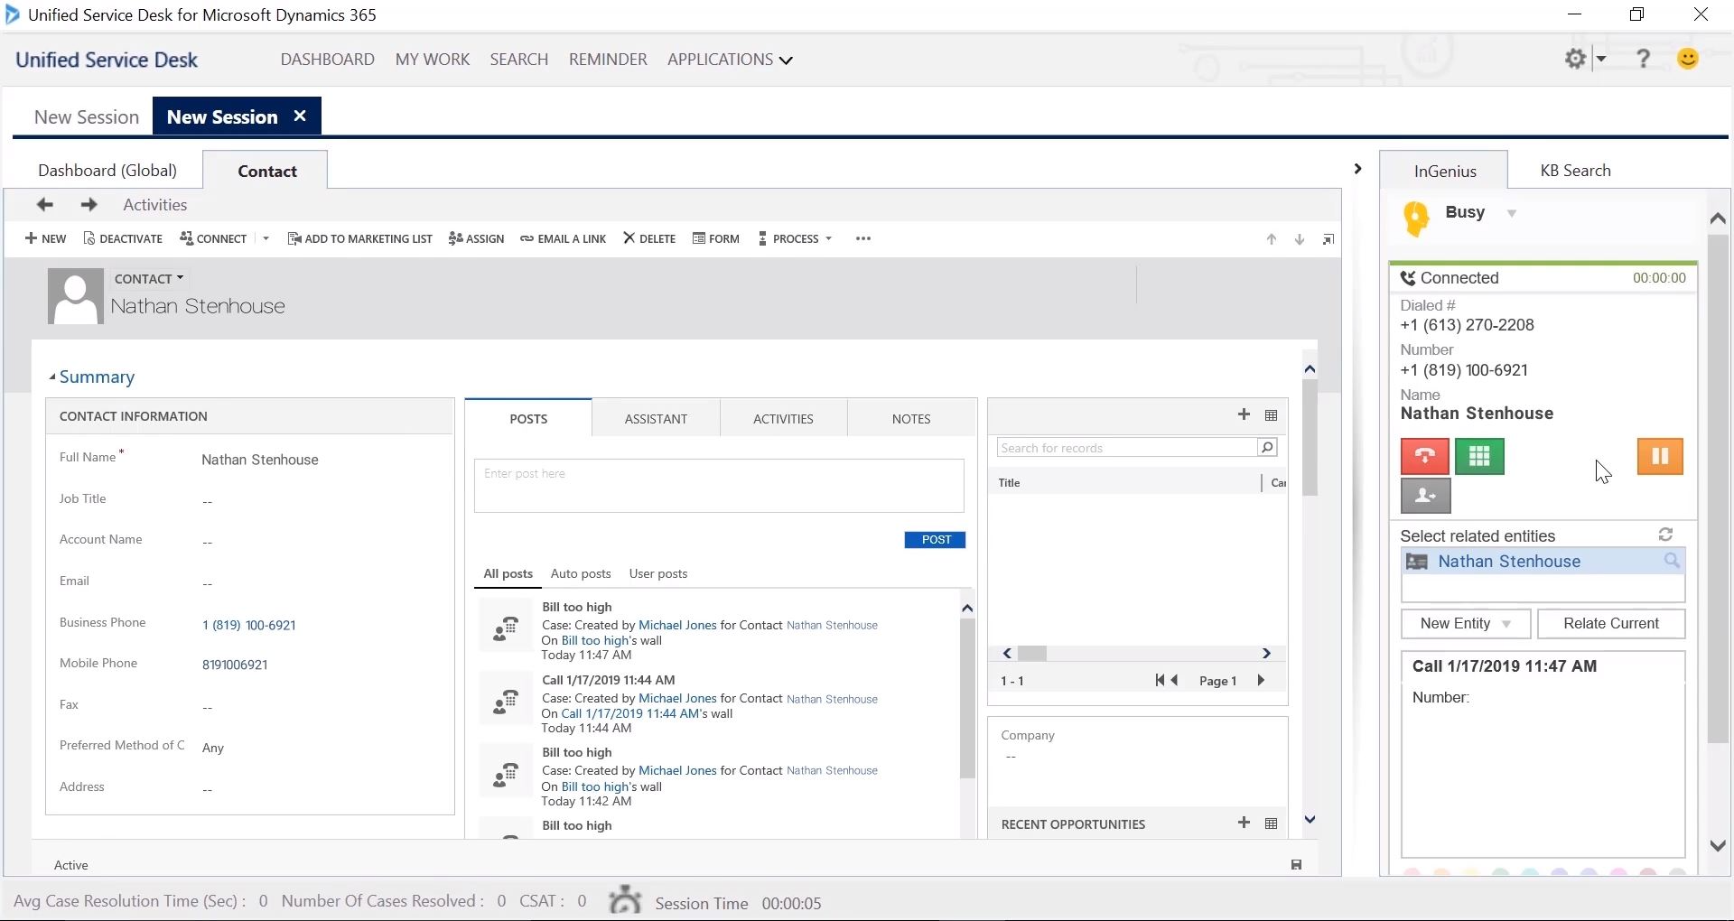Open the help question mark icon

click(x=1644, y=59)
